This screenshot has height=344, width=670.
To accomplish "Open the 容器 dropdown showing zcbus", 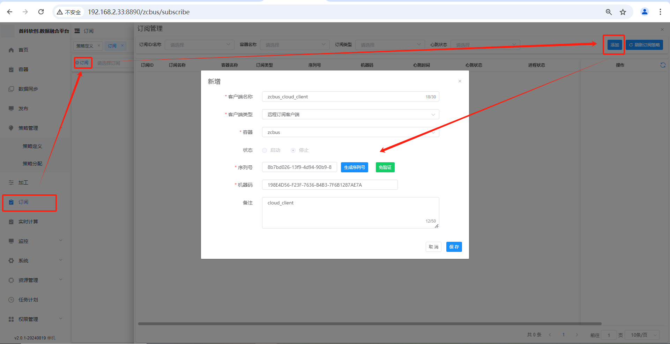I will (350, 132).
